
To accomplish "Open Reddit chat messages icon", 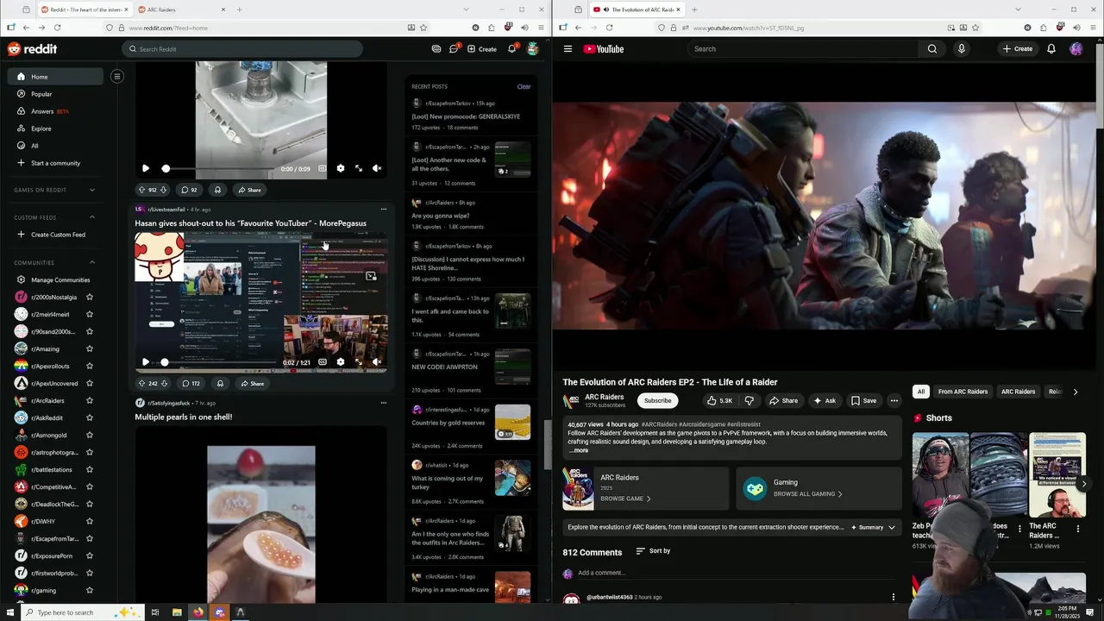I will pyautogui.click(x=454, y=49).
